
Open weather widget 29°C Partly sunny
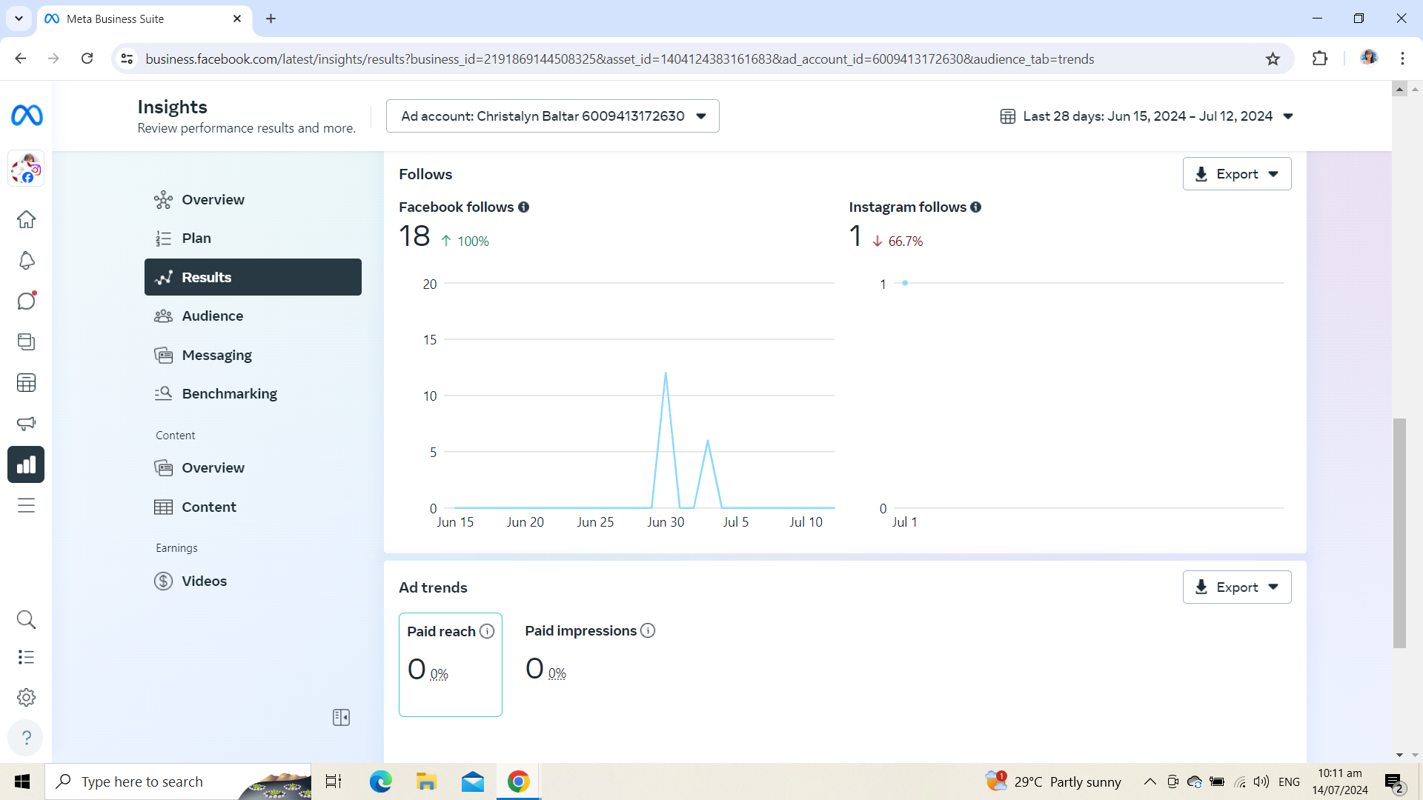tap(1053, 781)
